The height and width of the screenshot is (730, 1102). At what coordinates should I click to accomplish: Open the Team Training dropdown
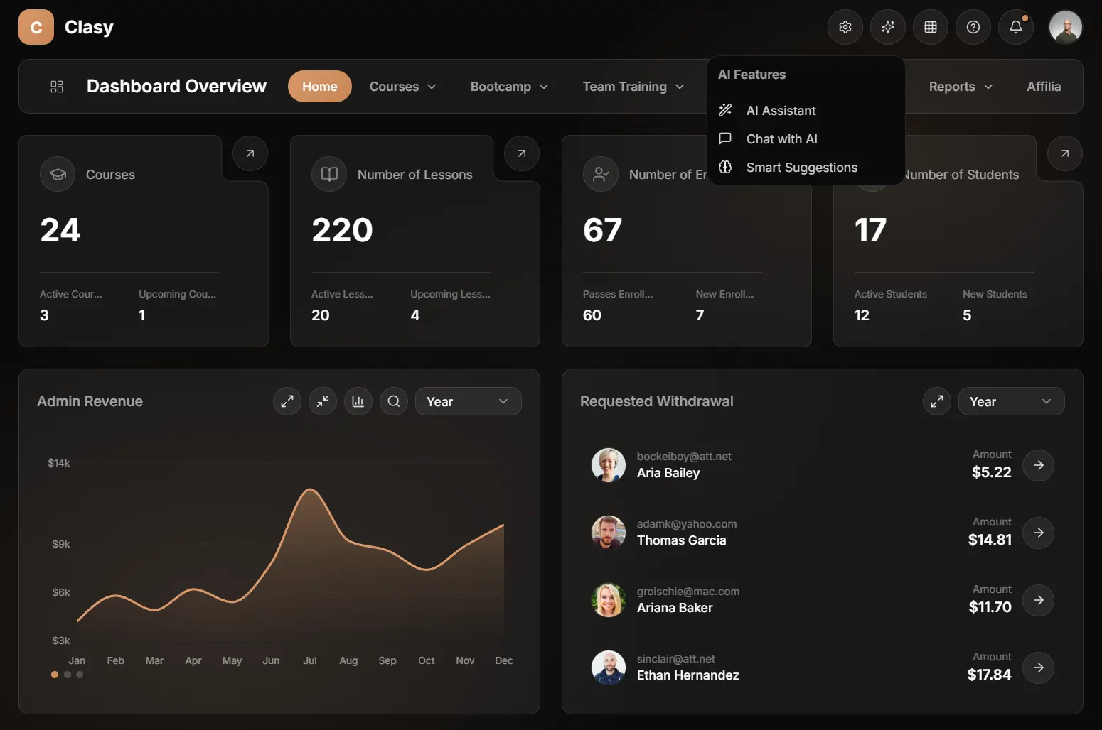(633, 86)
